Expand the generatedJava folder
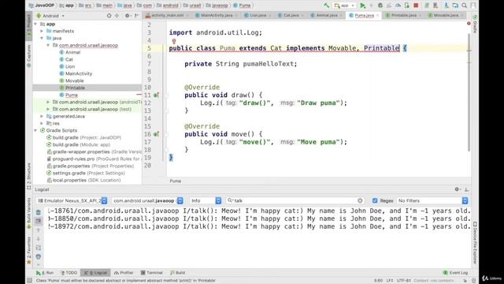The width and height of the screenshot is (504, 284). click(x=42, y=116)
